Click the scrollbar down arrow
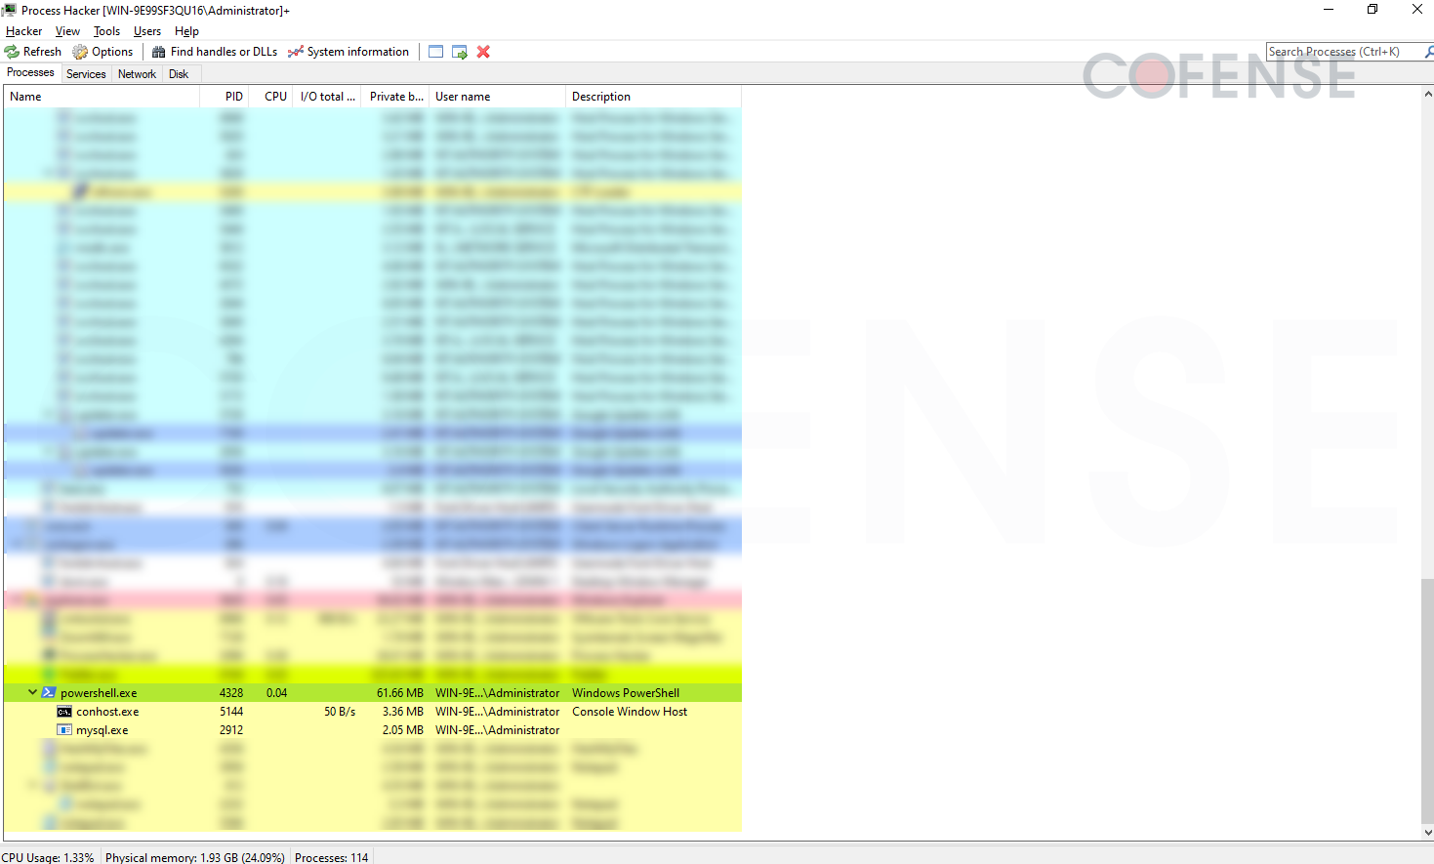The image size is (1434, 864). 1428,833
